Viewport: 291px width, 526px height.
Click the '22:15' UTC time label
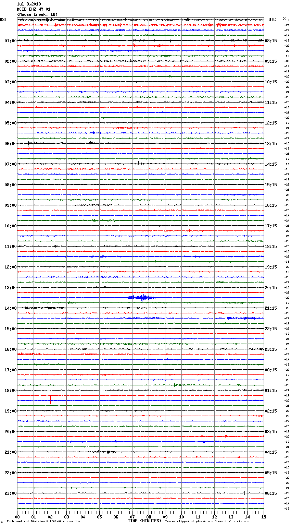pos(271,329)
